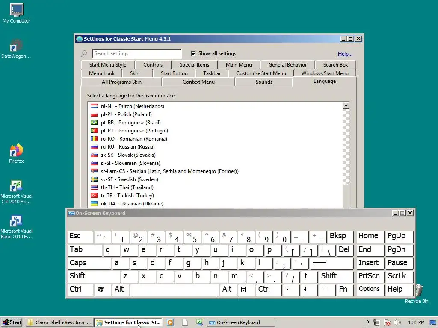Screen dimensions: 438x328
Task: Click the volume speaker tray icon
Action: [397, 323]
